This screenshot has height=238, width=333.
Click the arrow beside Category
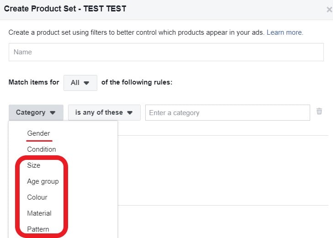pyautogui.click(x=53, y=113)
